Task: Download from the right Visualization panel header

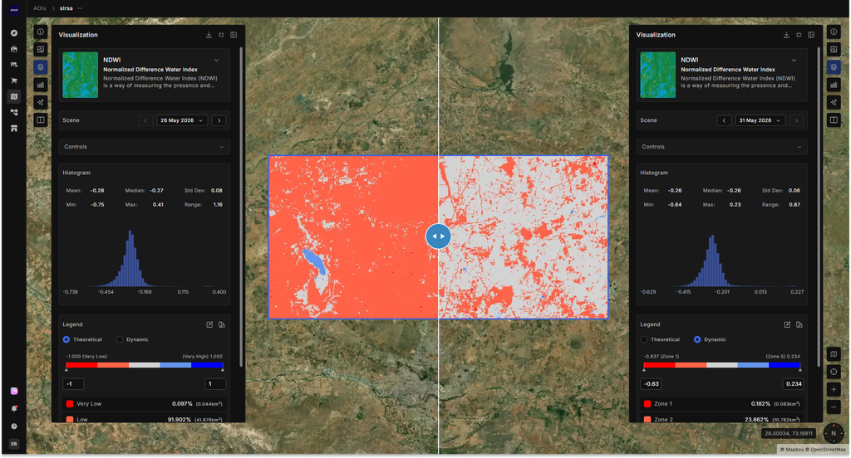Action: (x=786, y=35)
